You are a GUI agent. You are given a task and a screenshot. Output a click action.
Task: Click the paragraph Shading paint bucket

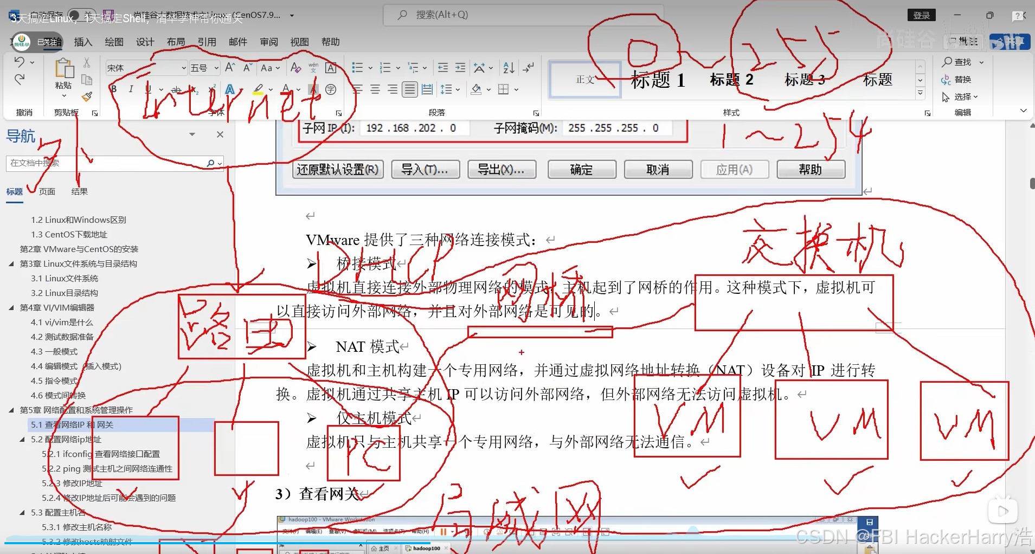475,89
